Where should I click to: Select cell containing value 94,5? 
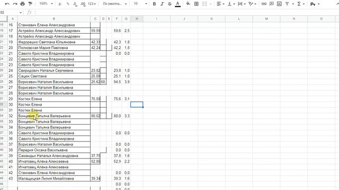click(117, 82)
